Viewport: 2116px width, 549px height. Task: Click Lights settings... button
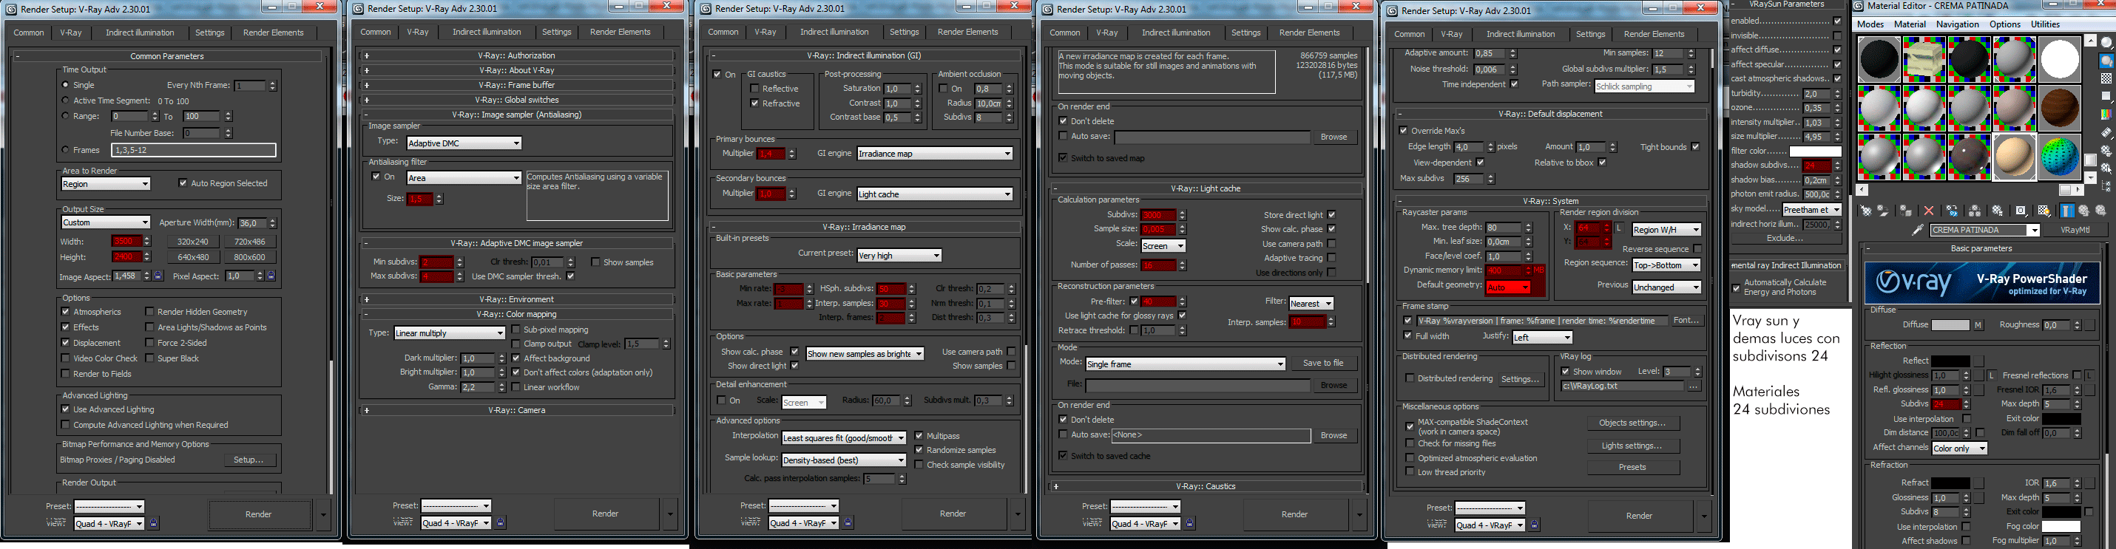click(1632, 446)
